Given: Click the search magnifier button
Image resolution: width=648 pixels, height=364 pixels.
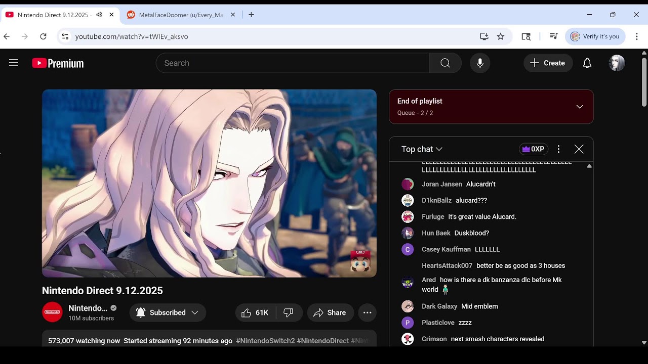Looking at the screenshot, I should [445, 63].
